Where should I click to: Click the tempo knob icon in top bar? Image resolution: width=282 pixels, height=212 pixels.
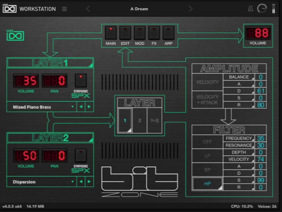pos(262,9)
